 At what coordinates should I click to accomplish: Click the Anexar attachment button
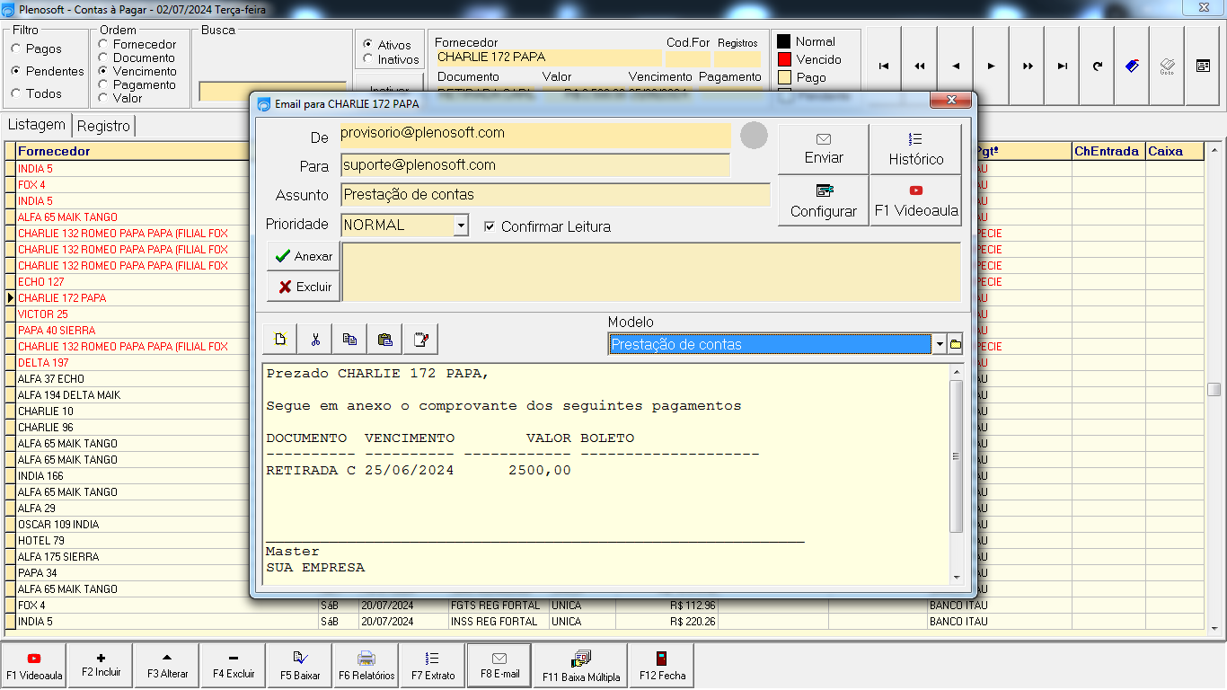click(304, 256)
